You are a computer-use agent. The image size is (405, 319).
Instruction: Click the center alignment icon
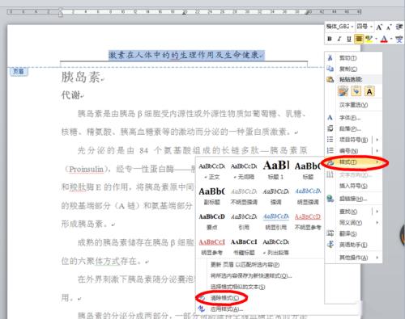[x=359, y=39]
